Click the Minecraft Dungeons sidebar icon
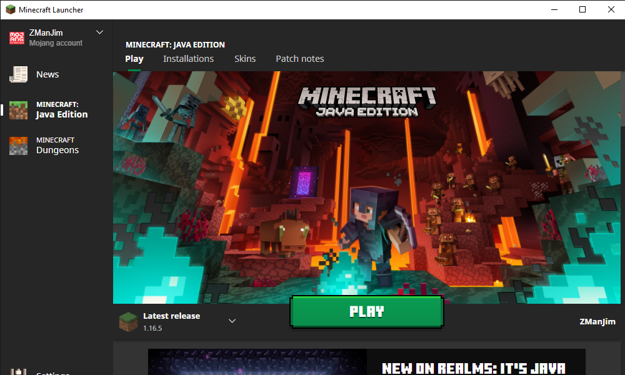This screenshot has width=625, height=375. (x=18, y=146)
